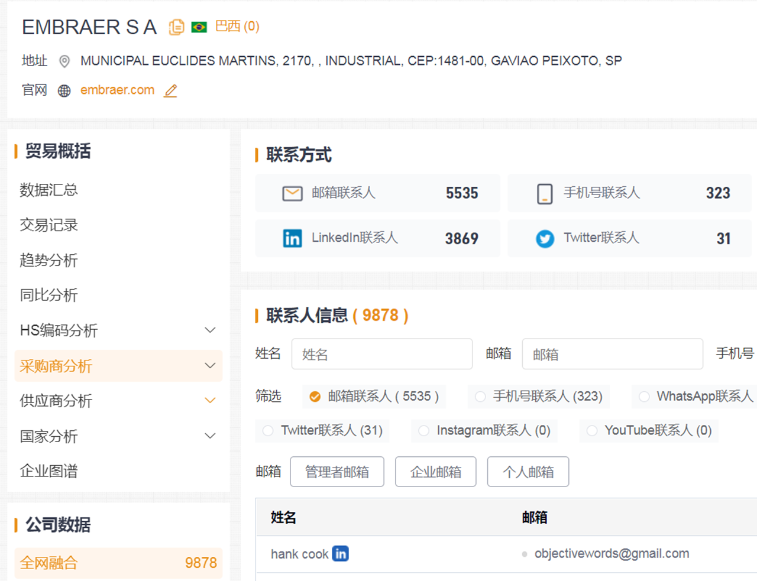Viewport: 757px width, 581px height.
Task: Click the envelope icon for 邮箱联系人
Action: pyautogui.click(x=292, y=193)
